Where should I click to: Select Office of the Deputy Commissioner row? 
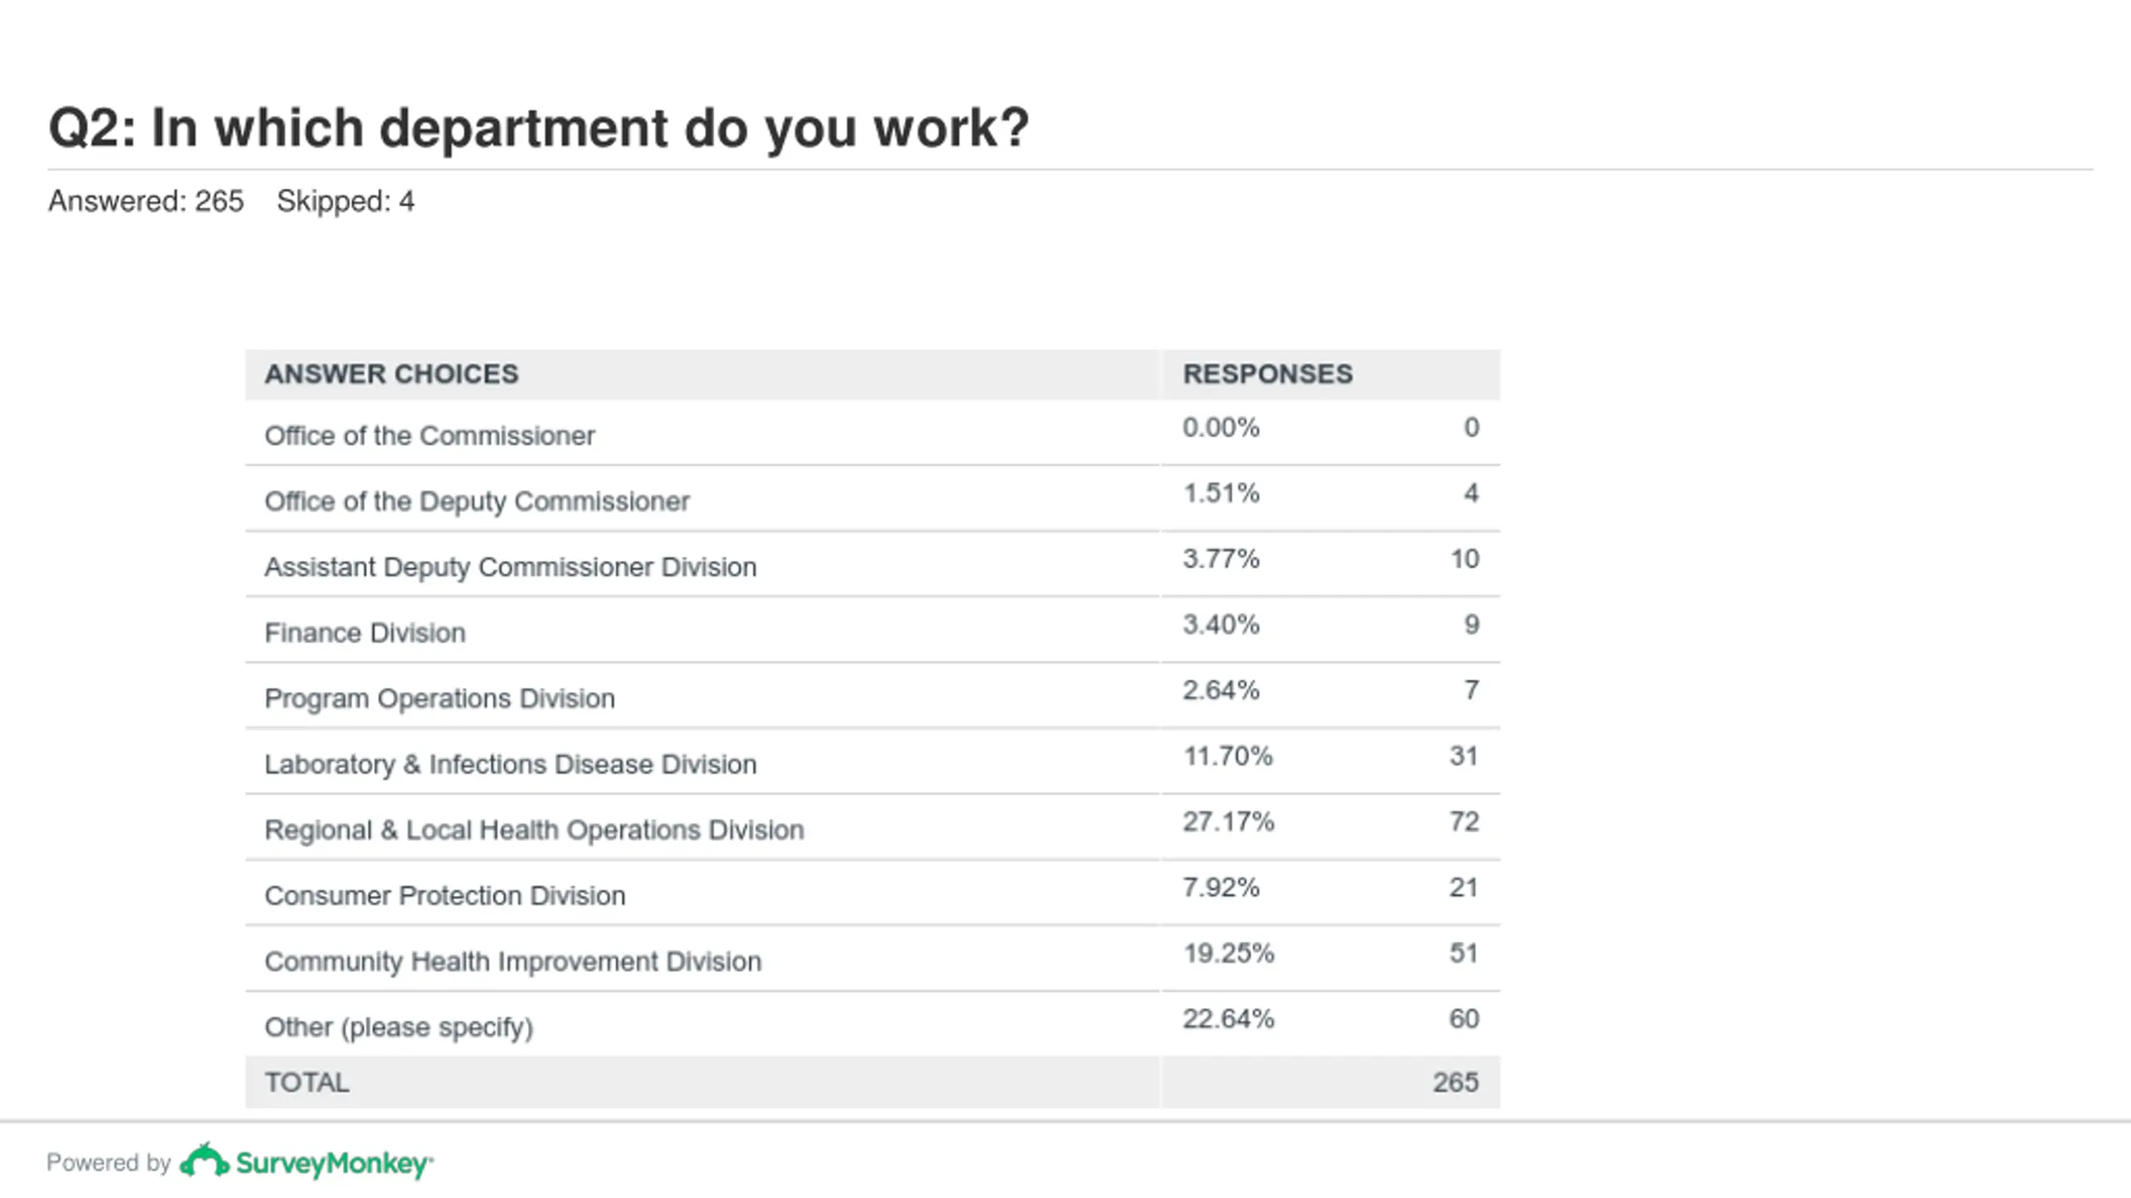872,498
